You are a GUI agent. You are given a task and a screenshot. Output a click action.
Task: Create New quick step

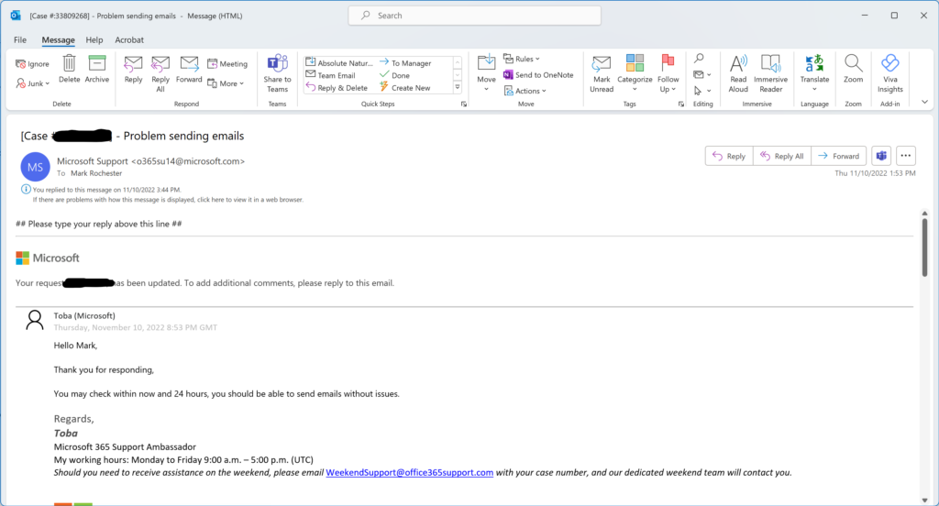[404, 88]
